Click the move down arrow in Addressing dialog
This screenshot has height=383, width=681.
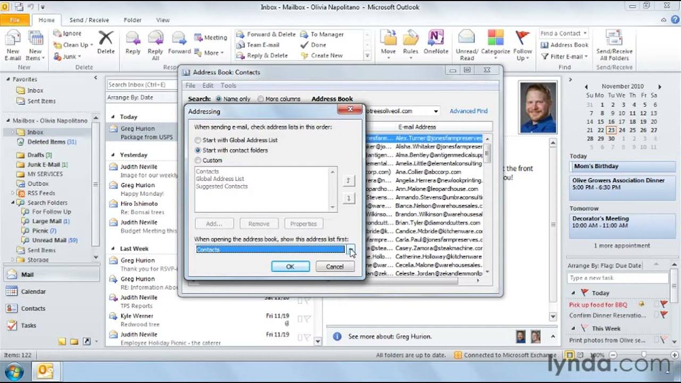coord(348,198)
